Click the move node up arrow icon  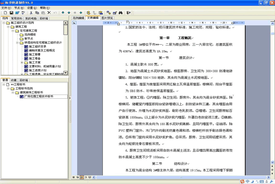(69, 13)
